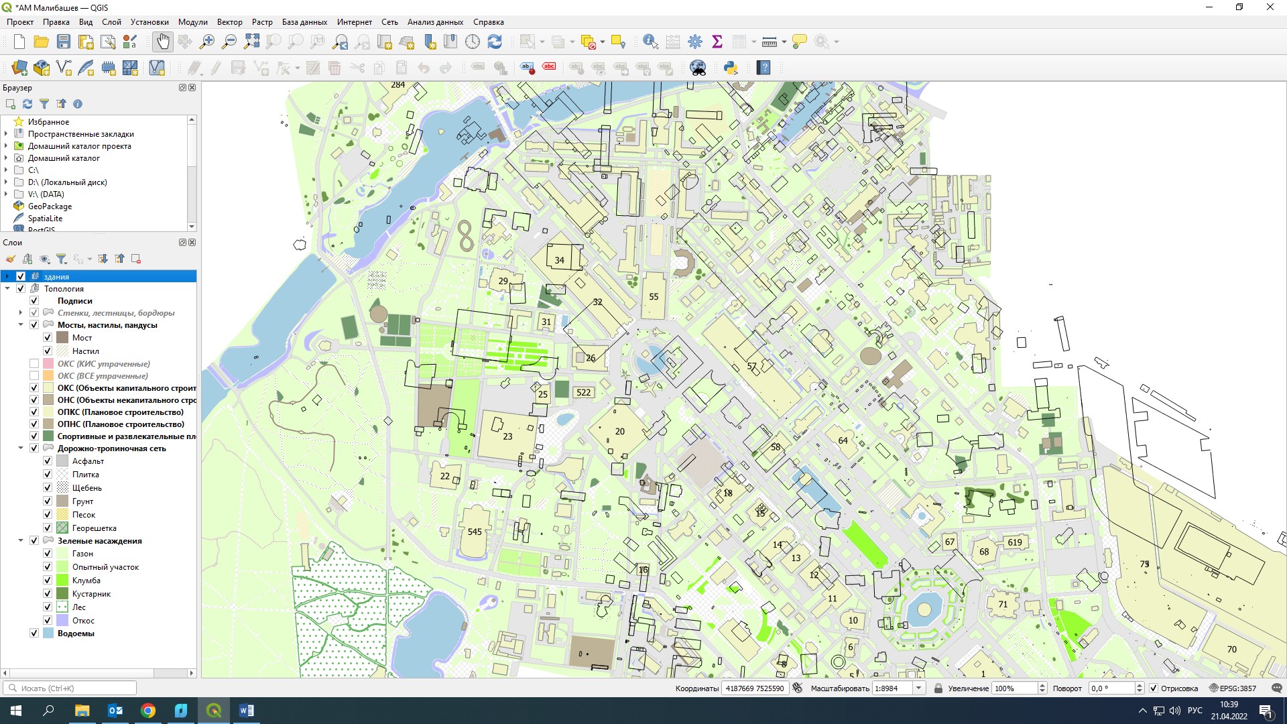Toggle the Отрисовка render checkbox
Screen dimensions: 1287x724
point(1154,688)
